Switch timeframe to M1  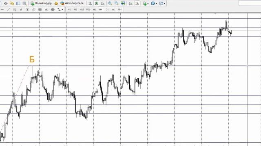click(x=69, y=10)
